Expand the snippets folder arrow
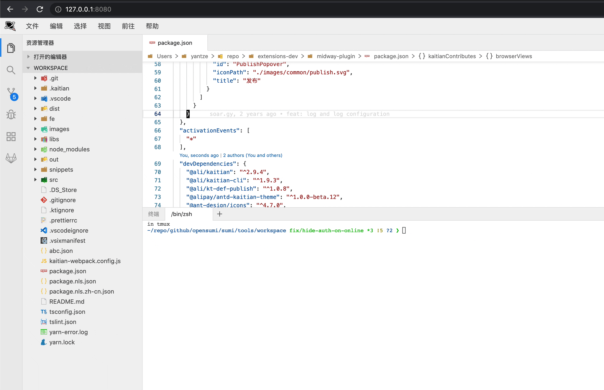Screen dimensions: 604x390 pos(35,170)
